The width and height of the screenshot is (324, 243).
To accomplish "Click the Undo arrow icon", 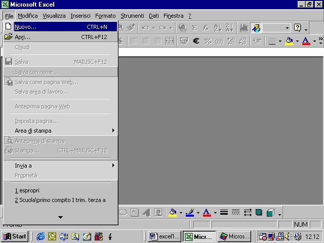I will pos(146,28).
